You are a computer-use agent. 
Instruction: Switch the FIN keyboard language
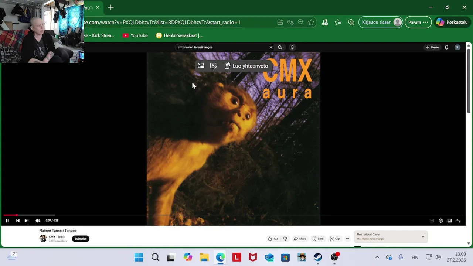point(415,257)
